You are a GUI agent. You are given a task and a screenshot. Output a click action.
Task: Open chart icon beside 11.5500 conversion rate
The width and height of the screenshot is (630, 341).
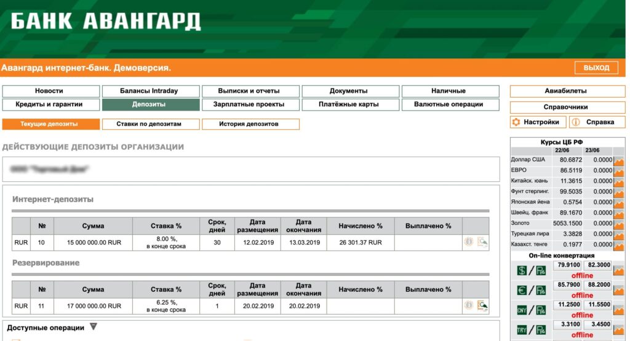[619, 310]
